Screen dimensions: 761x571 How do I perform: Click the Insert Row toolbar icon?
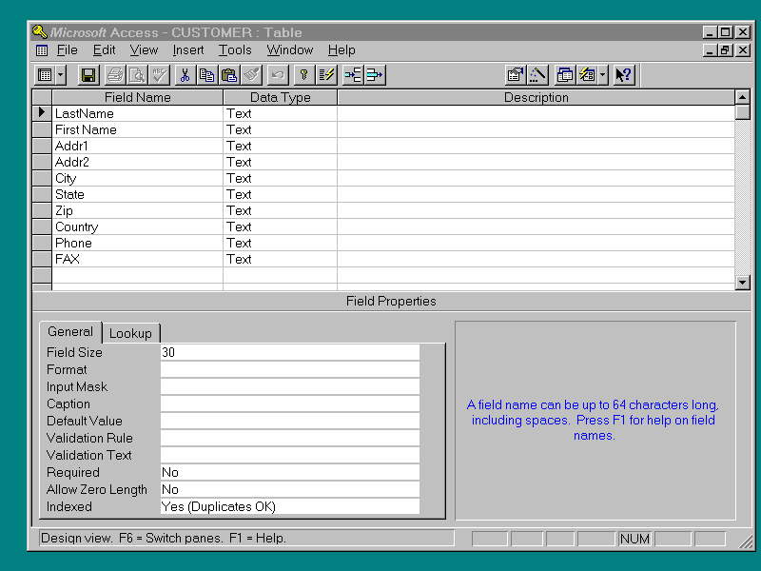[x=353, y=74]
